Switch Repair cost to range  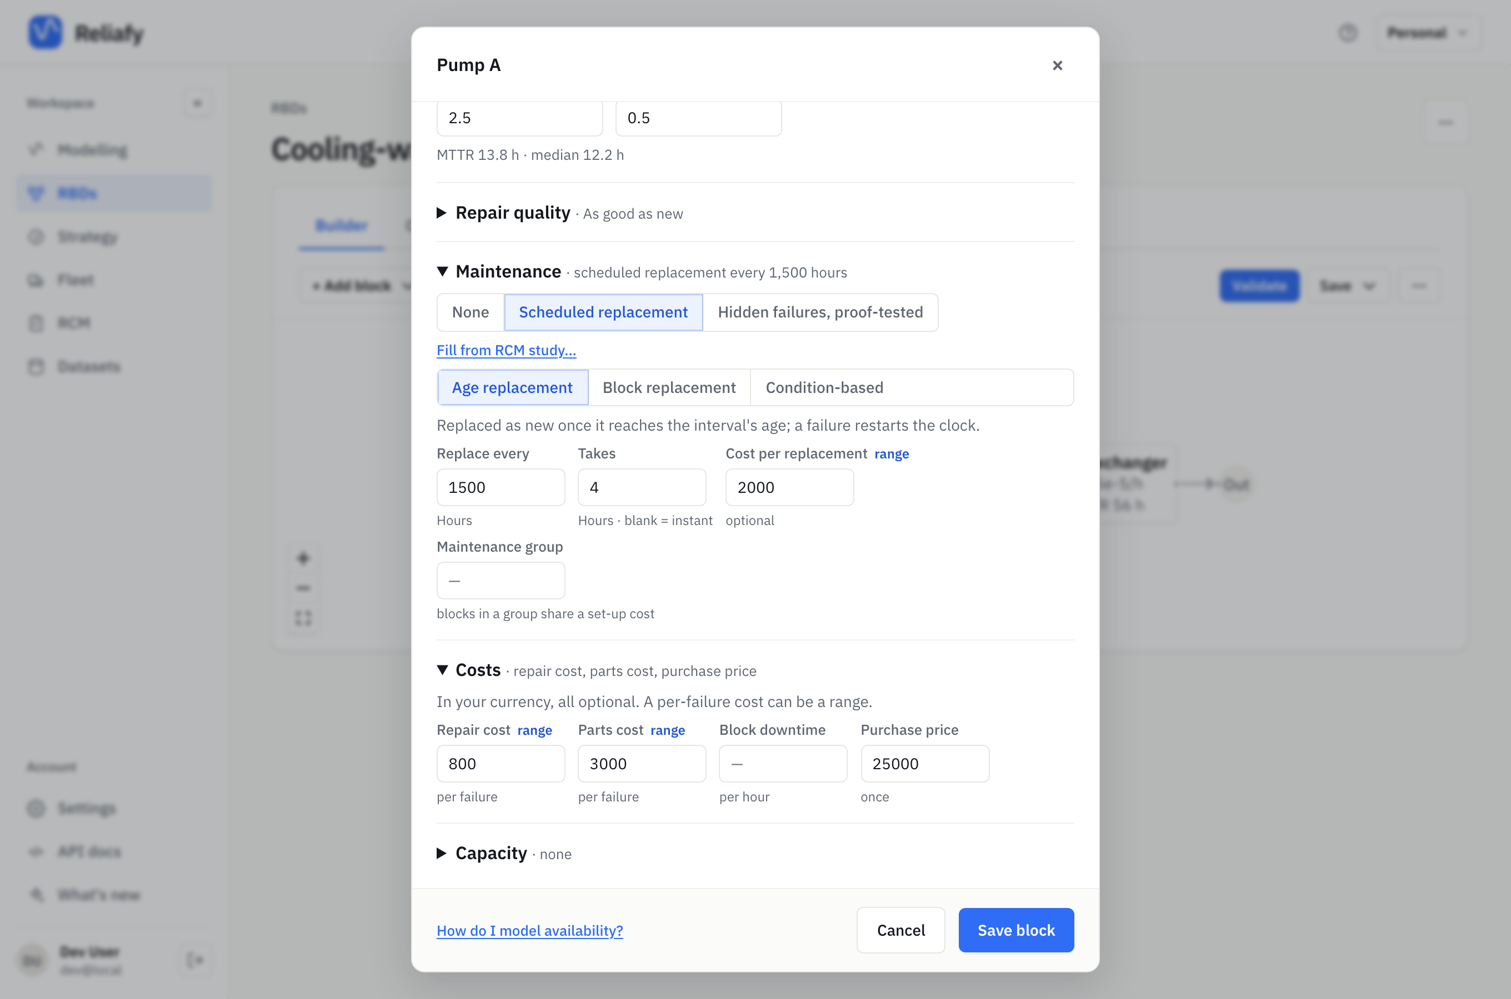(x=534, y=730)
